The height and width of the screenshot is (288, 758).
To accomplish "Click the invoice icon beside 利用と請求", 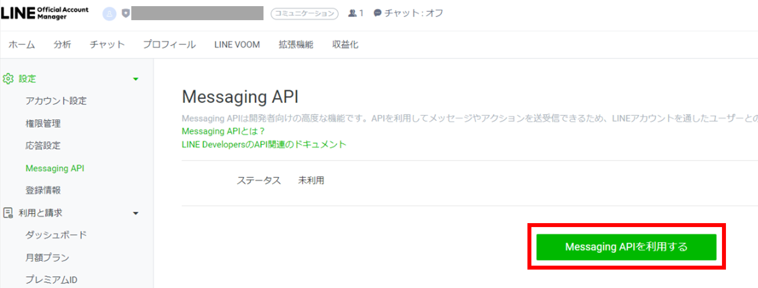I will coord(8,213).
